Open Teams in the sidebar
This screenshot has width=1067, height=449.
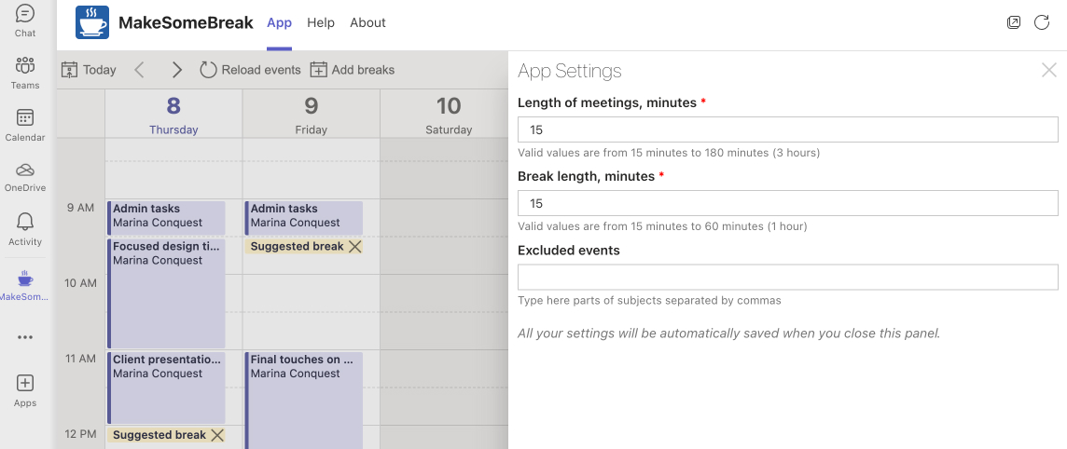click(25, 73)
